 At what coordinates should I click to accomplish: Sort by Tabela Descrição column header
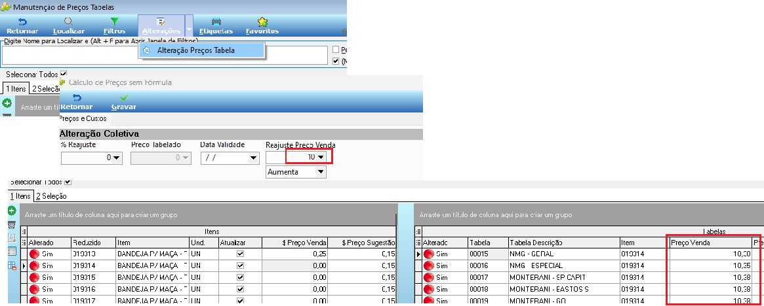[563, 242]
